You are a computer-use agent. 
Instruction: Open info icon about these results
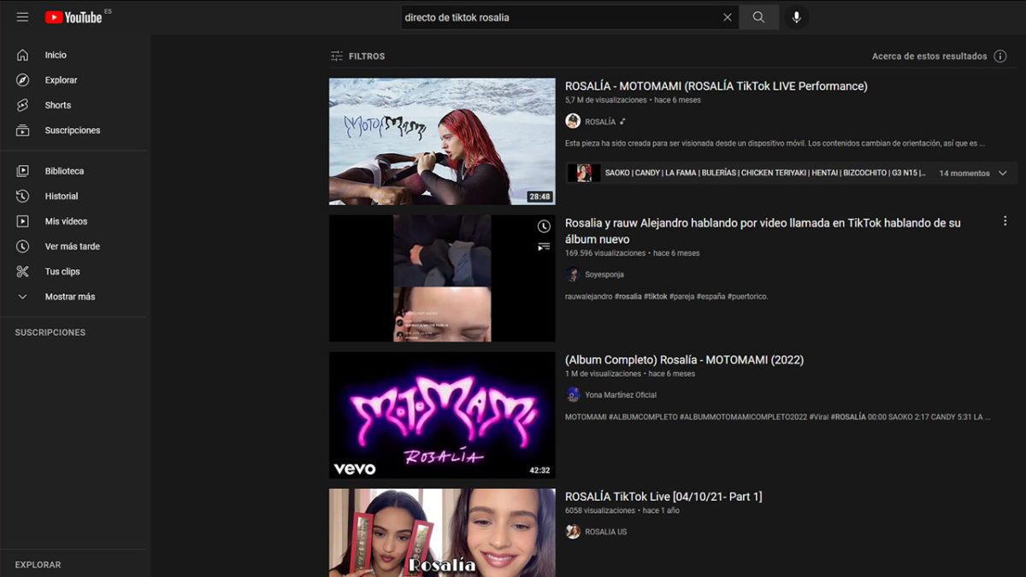point(1000,56)
